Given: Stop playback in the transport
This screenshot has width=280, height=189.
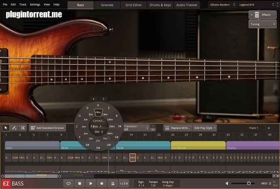Looking at the screenshot, I should point(79,183).
